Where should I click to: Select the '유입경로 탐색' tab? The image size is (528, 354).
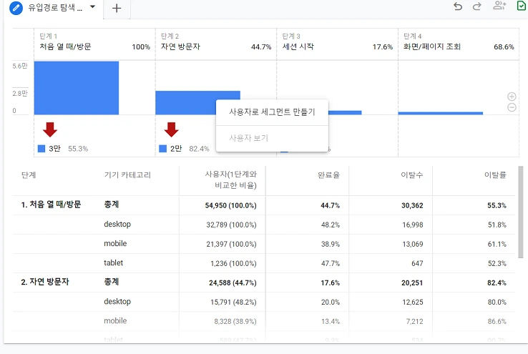(x=55, y=8)
